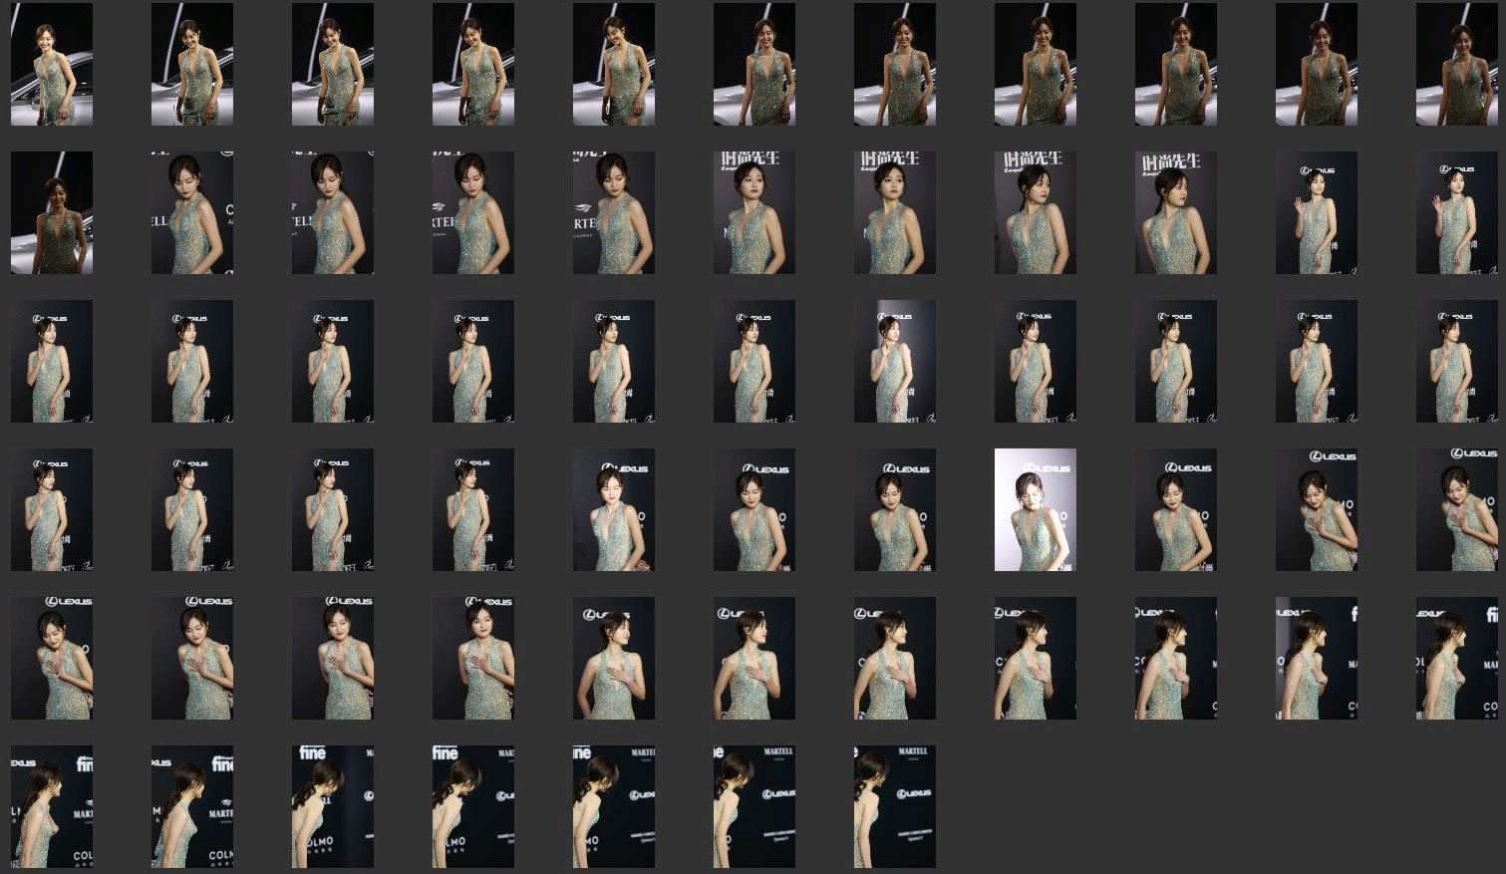
Task: Open the first thumbnail in the bottom row
Action: click(x=52, y=806)
